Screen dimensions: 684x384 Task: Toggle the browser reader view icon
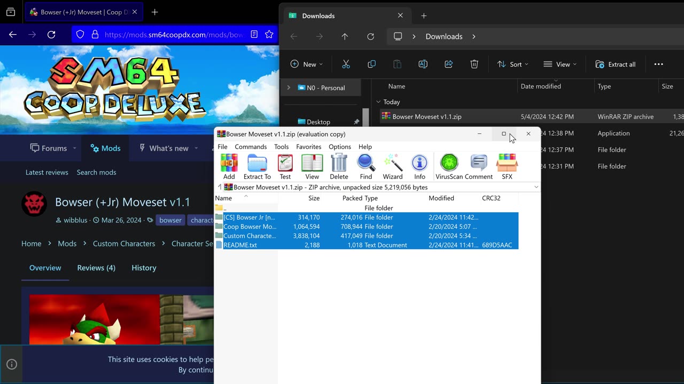pos(254,34)
